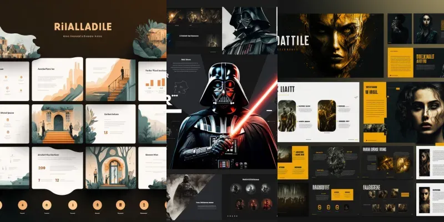Select the golden cracked face title slide

coord(330,46)
